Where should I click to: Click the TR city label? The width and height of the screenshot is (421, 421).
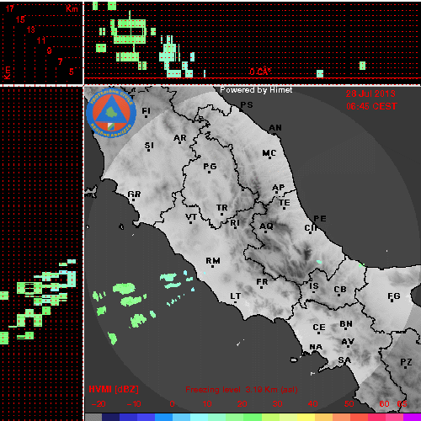coord(222,208)
